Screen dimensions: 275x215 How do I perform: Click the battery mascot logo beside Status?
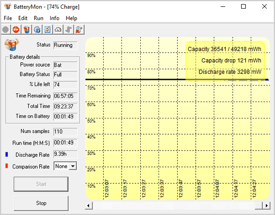pyautogui.click(x=12, y=45)
